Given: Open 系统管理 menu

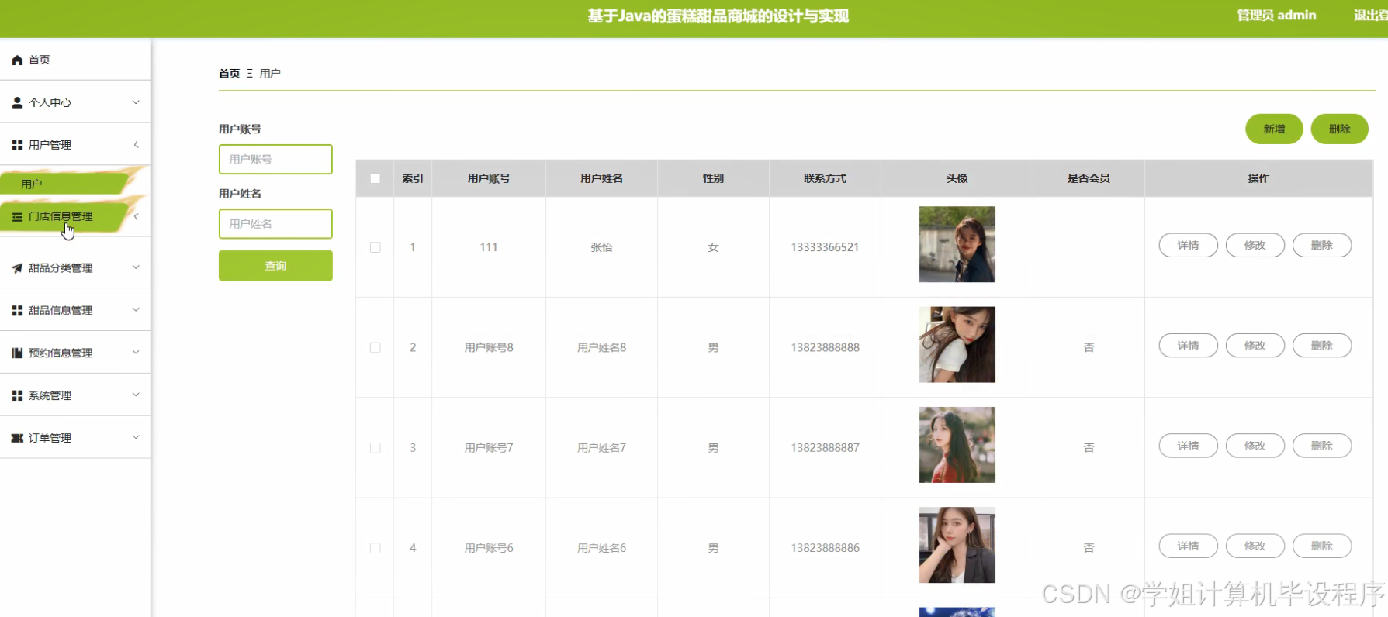Looking at the screenshot, I should pos(75,395).
